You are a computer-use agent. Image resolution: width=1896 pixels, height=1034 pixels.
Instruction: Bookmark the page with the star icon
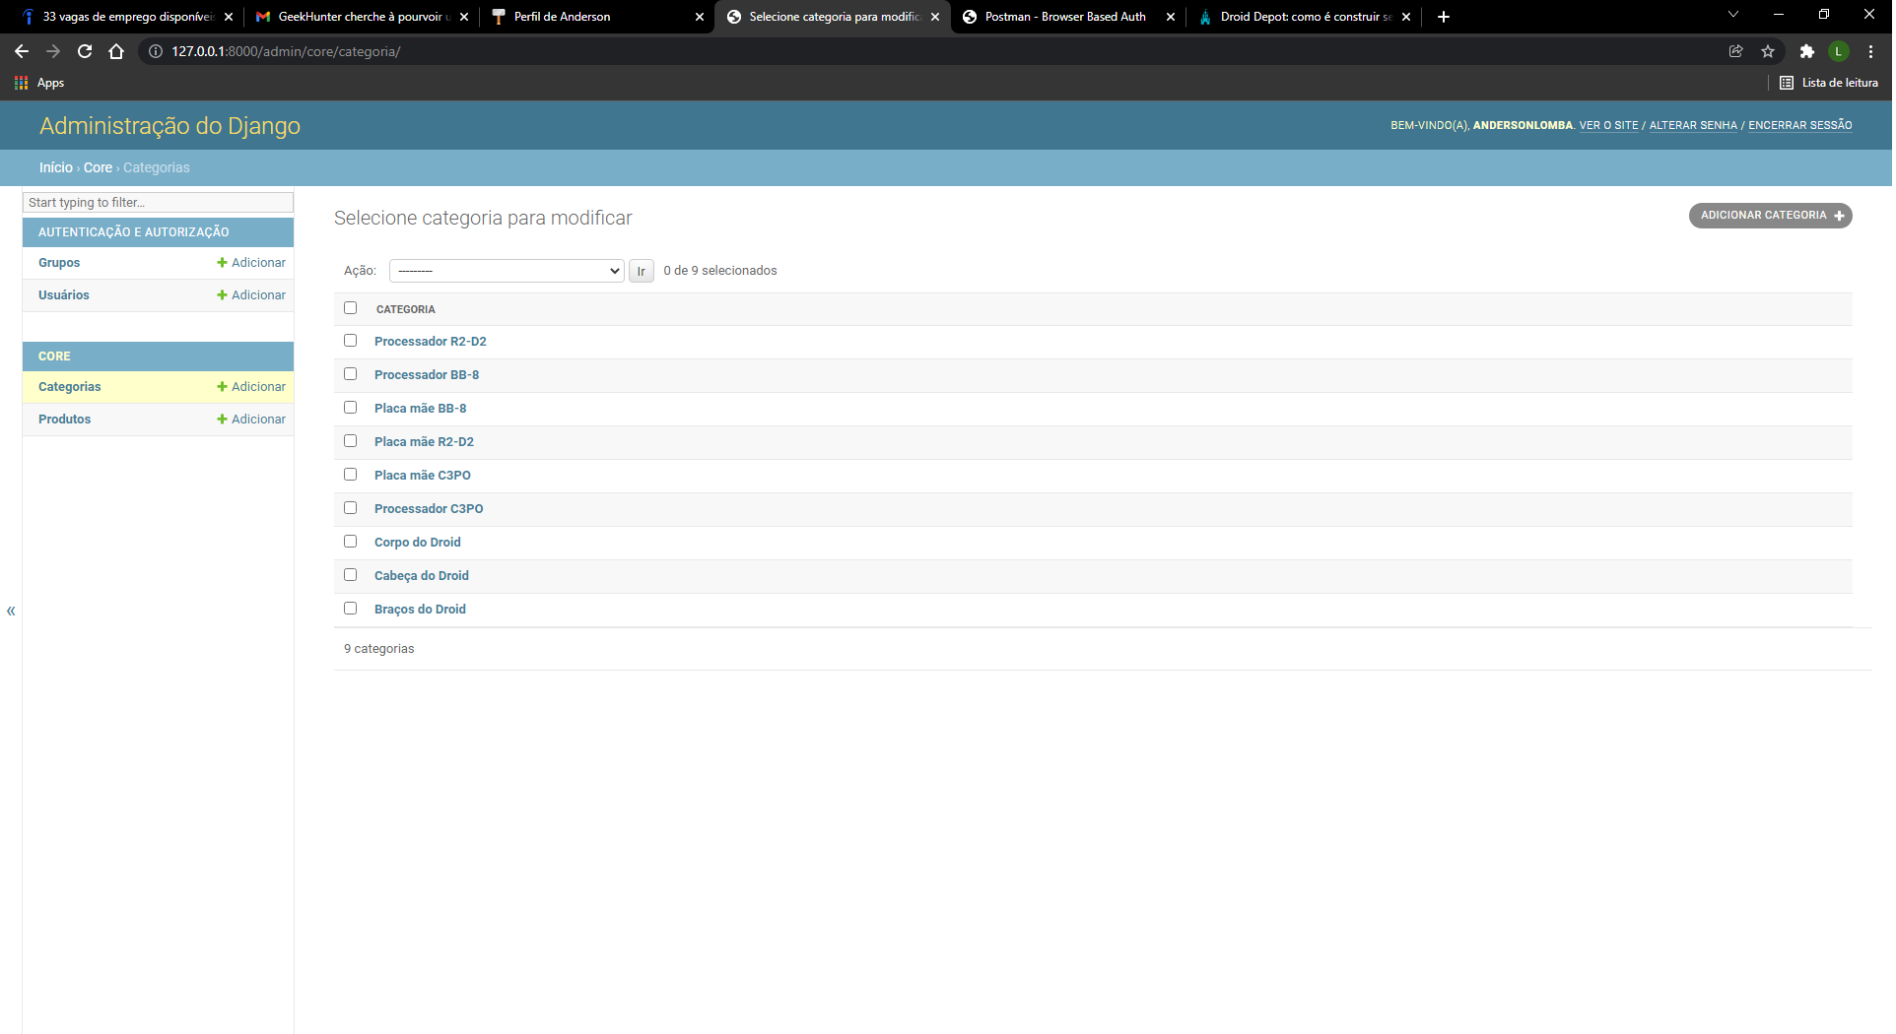[x=1768, y=51]
